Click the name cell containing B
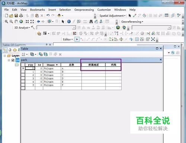 point(71,72)
